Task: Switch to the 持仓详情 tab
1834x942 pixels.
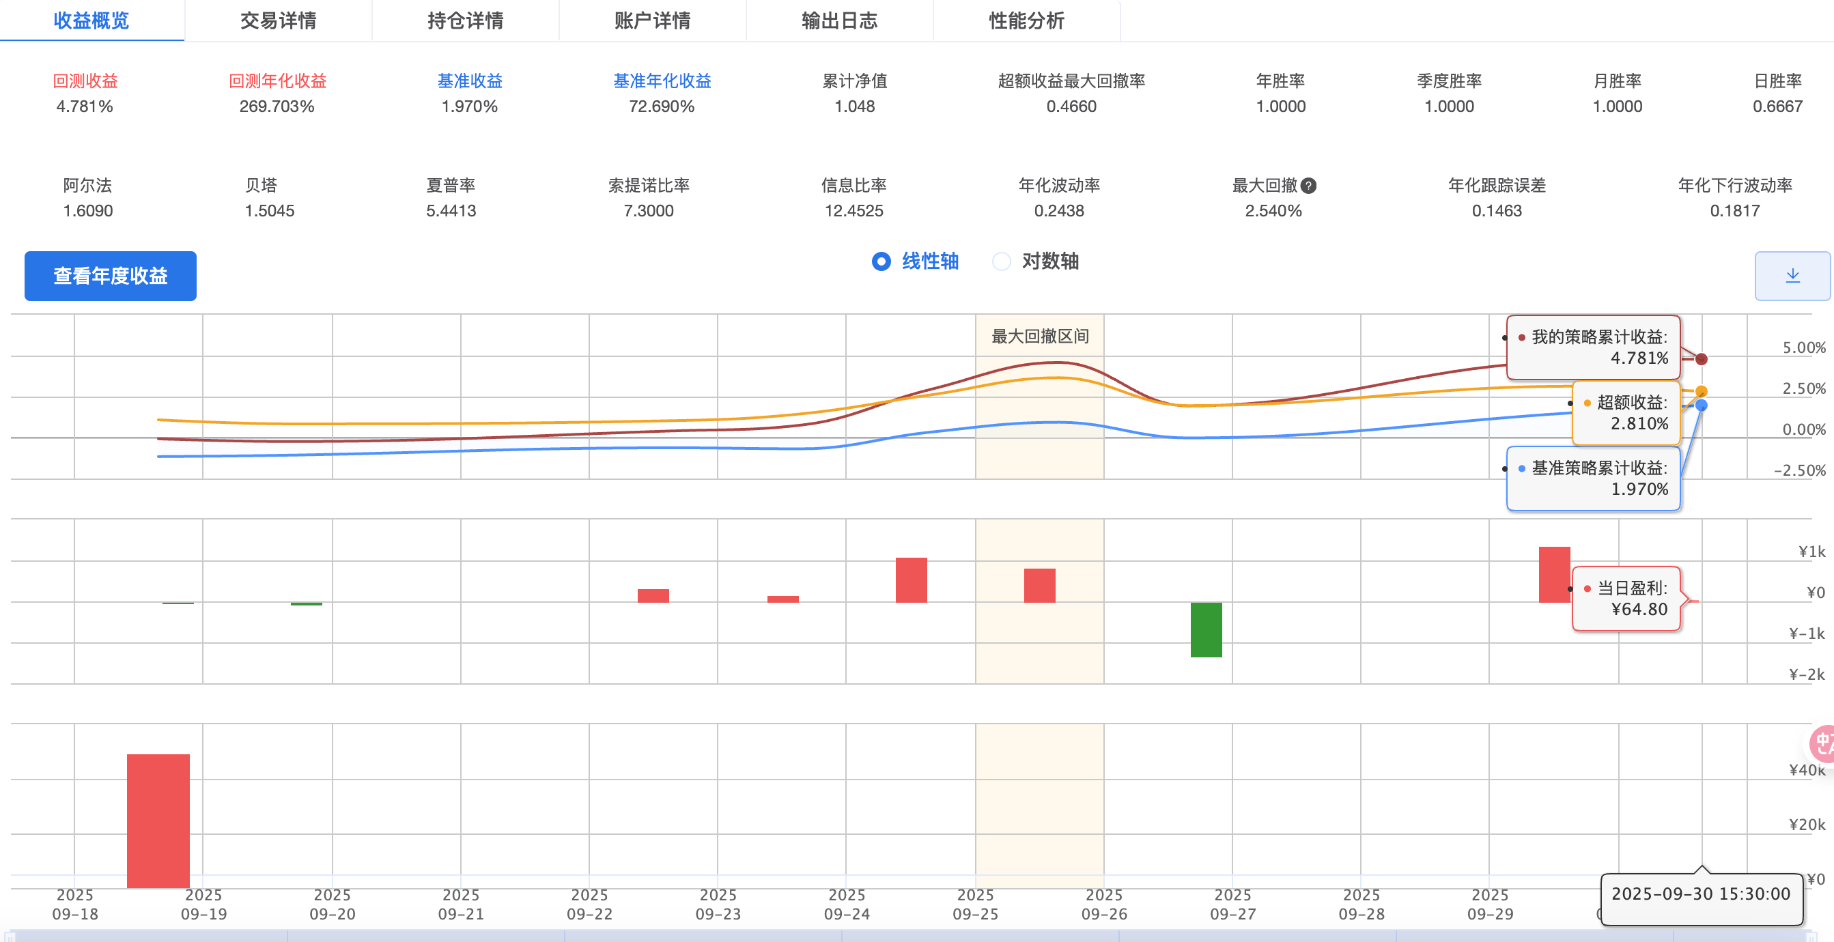Action: pyautogui.click(x=465, y=20)
